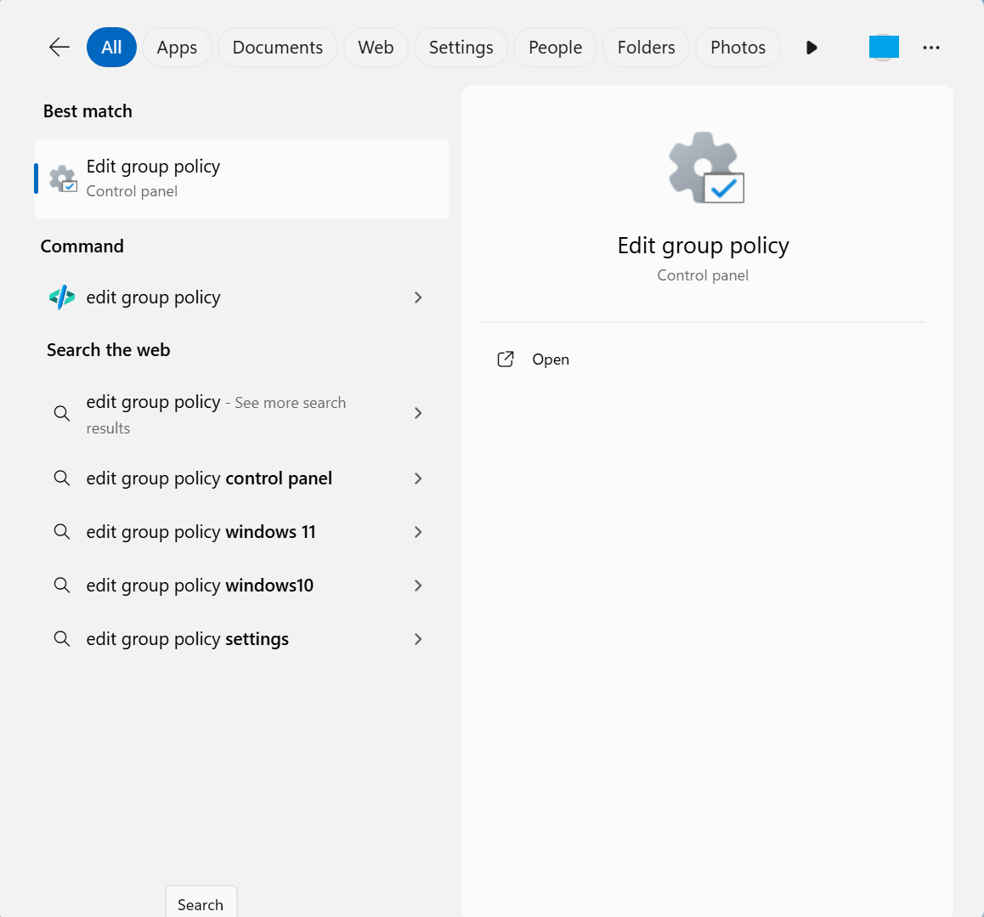Click magnifier icon beside windows 11 suggestion
The width and height of the screenshot is (984, 917).
[x=61, y=532]
